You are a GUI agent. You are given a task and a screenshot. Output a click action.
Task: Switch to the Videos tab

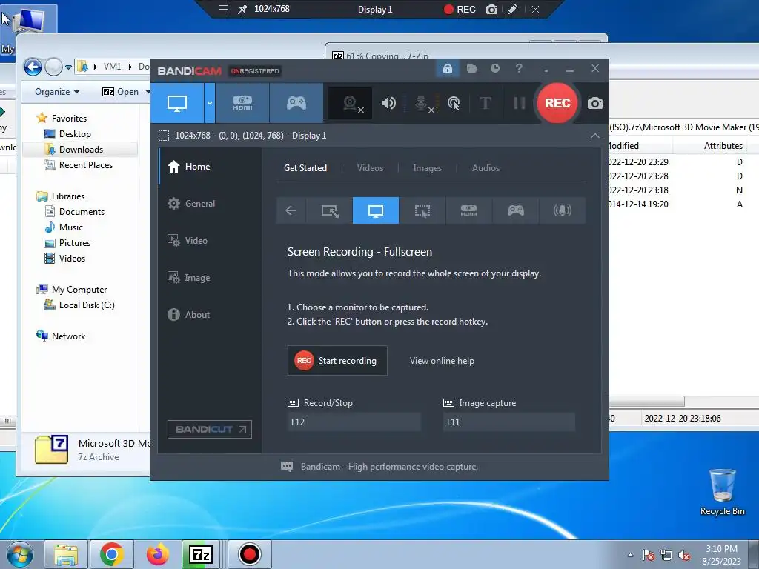371,168
